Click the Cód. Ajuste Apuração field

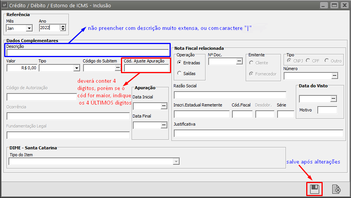146,68
